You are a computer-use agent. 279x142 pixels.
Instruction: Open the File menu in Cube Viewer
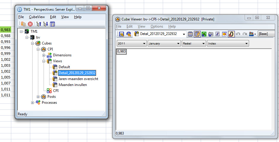tap(119, 26)
